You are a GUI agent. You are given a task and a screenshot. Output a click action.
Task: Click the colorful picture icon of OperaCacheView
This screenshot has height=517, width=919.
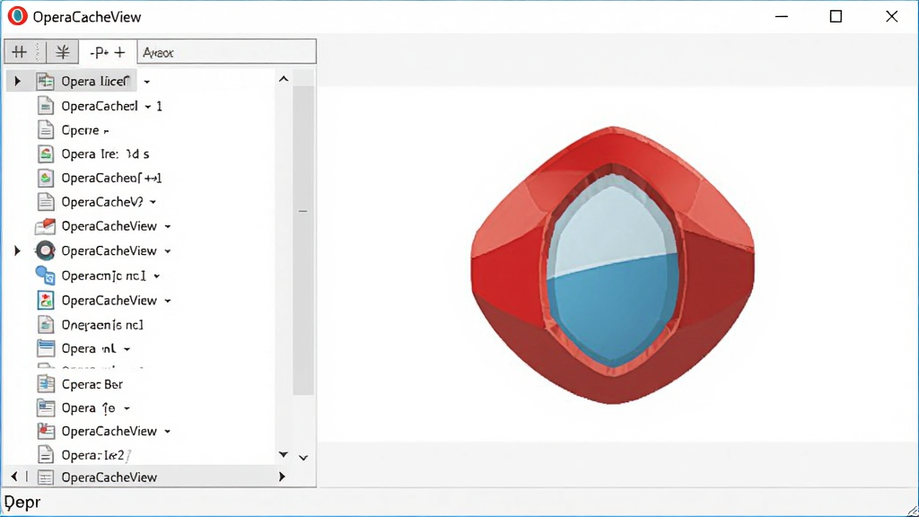coord(45,300)
